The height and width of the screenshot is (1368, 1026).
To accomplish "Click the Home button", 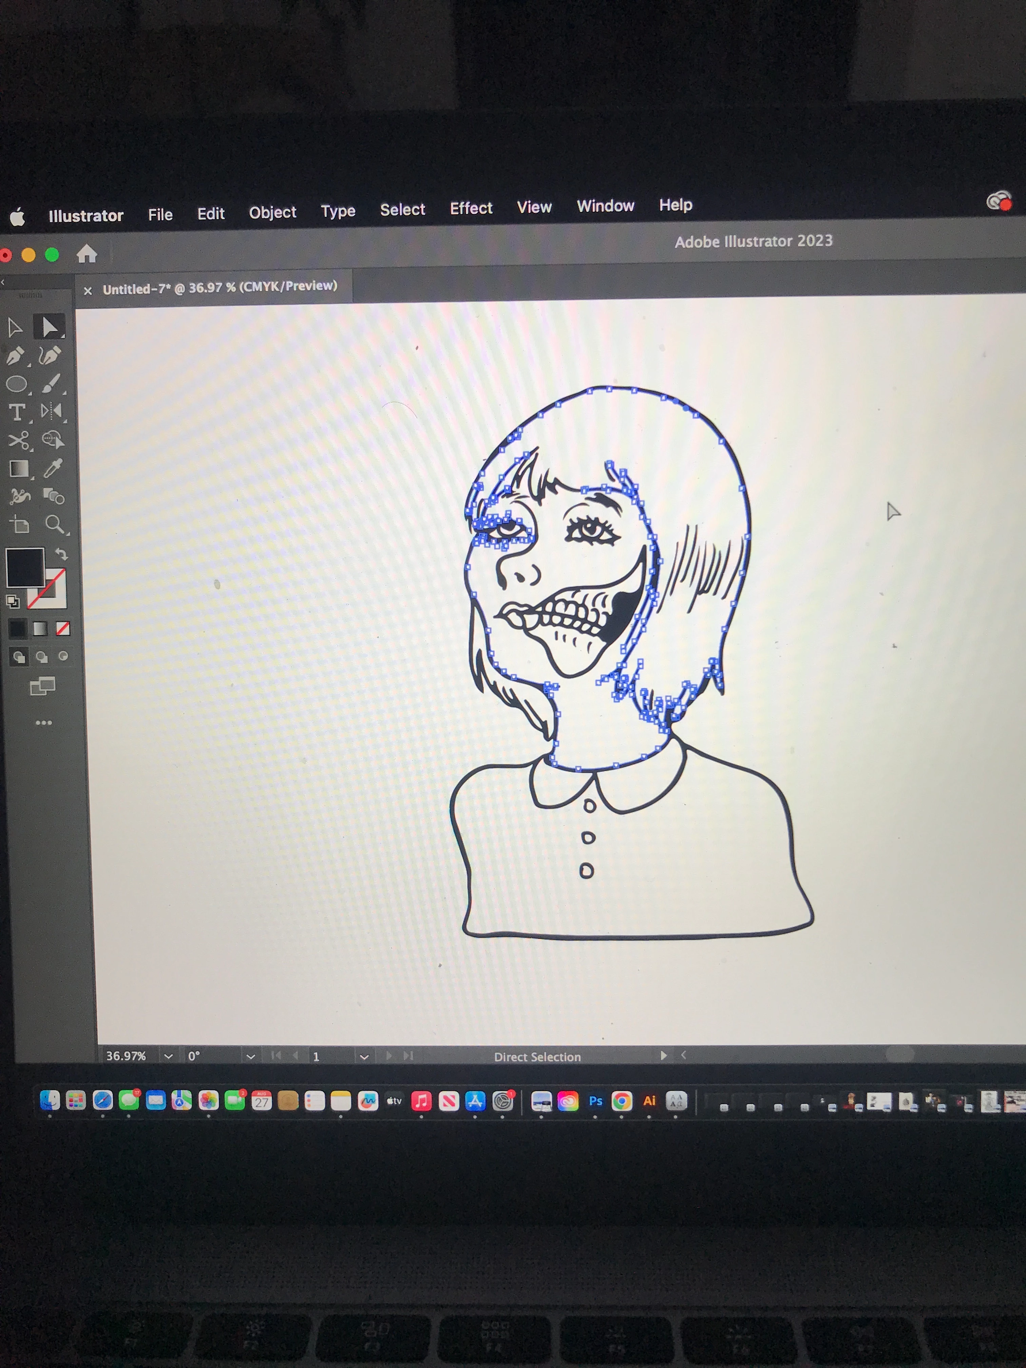I will coord(87,253).
